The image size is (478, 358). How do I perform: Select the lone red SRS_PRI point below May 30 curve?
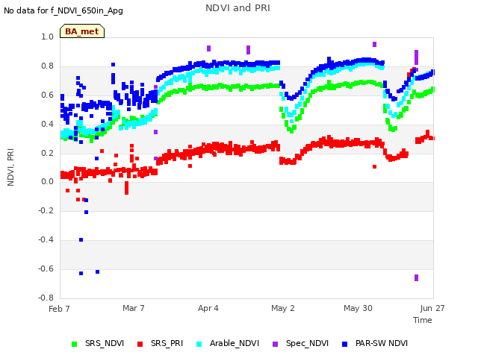click(x=375, y=166)
